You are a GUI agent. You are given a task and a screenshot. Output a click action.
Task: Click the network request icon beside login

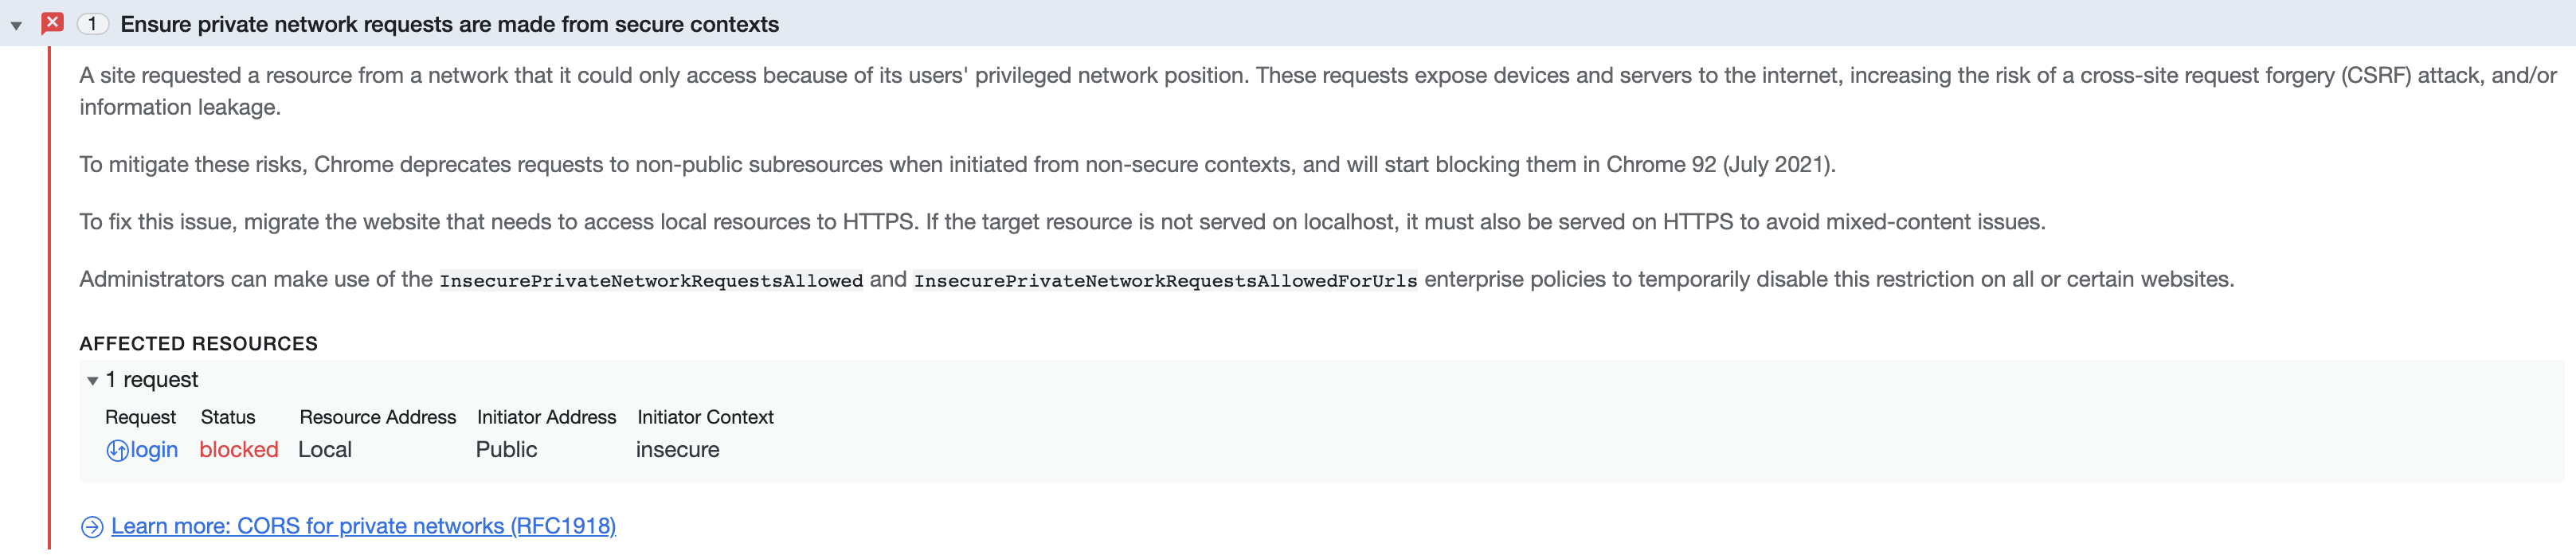[x=117, y=451]
